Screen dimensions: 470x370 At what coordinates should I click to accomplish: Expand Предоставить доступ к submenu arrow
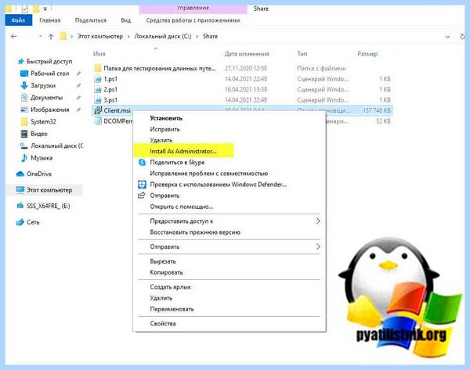pyautogui.click(x=318, y=221)
